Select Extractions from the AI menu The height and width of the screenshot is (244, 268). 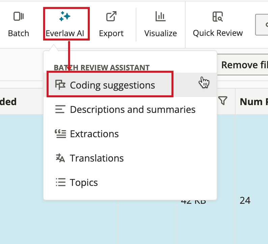(130, 134)
